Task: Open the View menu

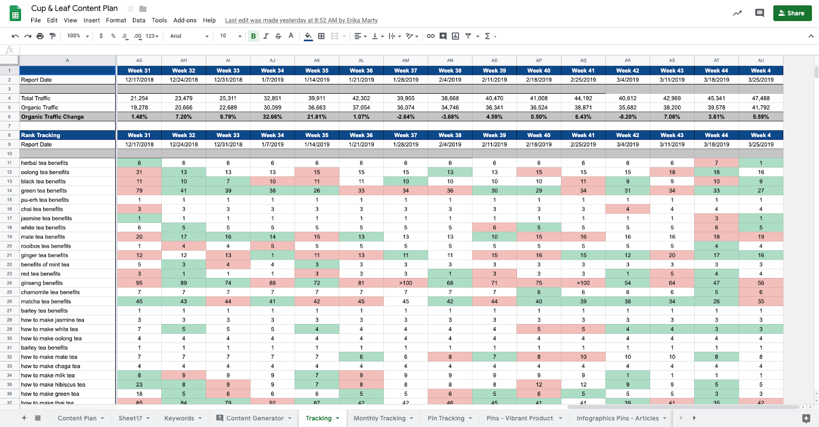Action: (x=71, y=20)
